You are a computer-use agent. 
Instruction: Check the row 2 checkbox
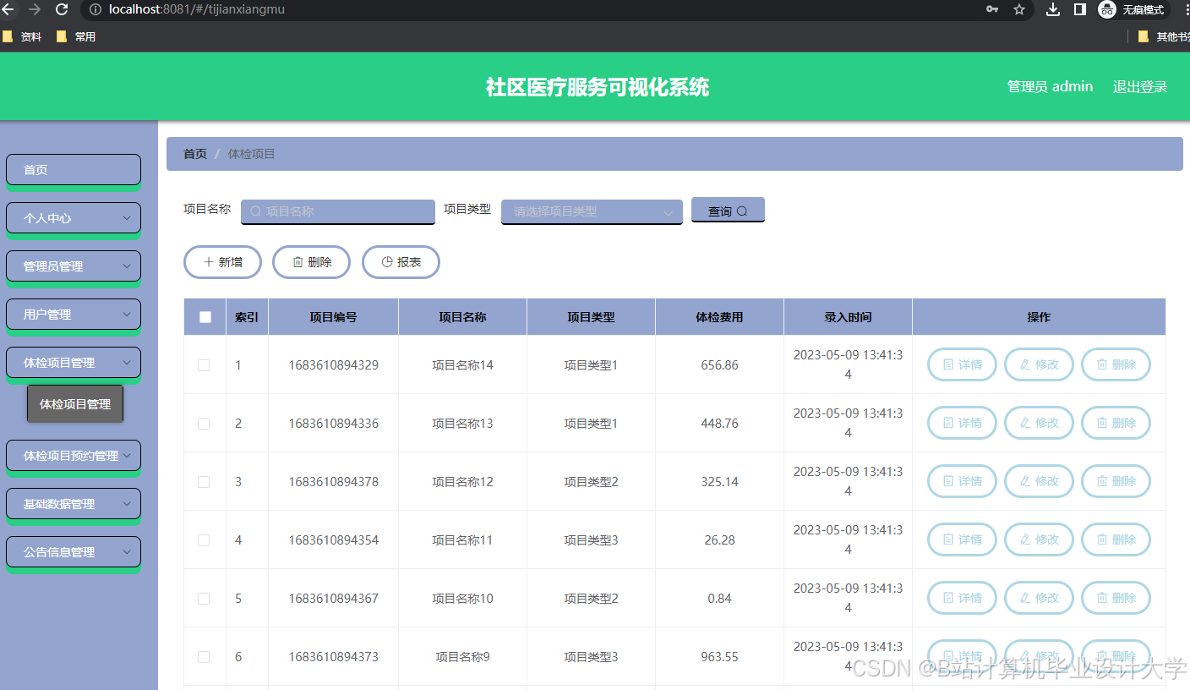(x=204, y=424)
